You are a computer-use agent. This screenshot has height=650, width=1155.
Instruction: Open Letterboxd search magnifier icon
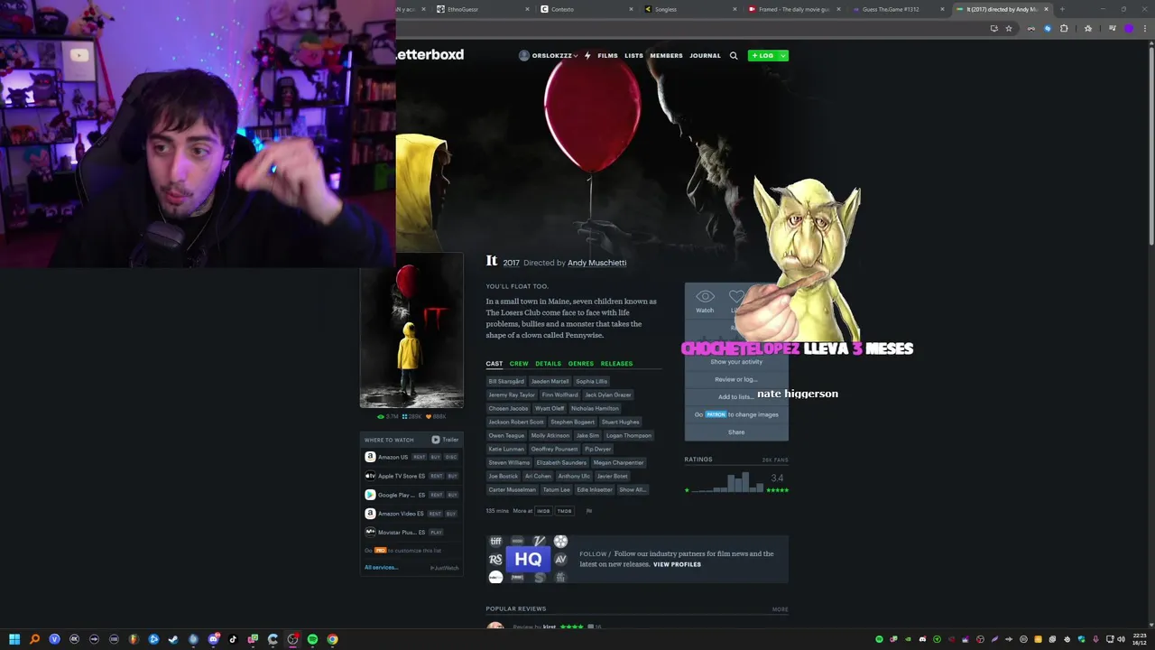tap(734, 56)
